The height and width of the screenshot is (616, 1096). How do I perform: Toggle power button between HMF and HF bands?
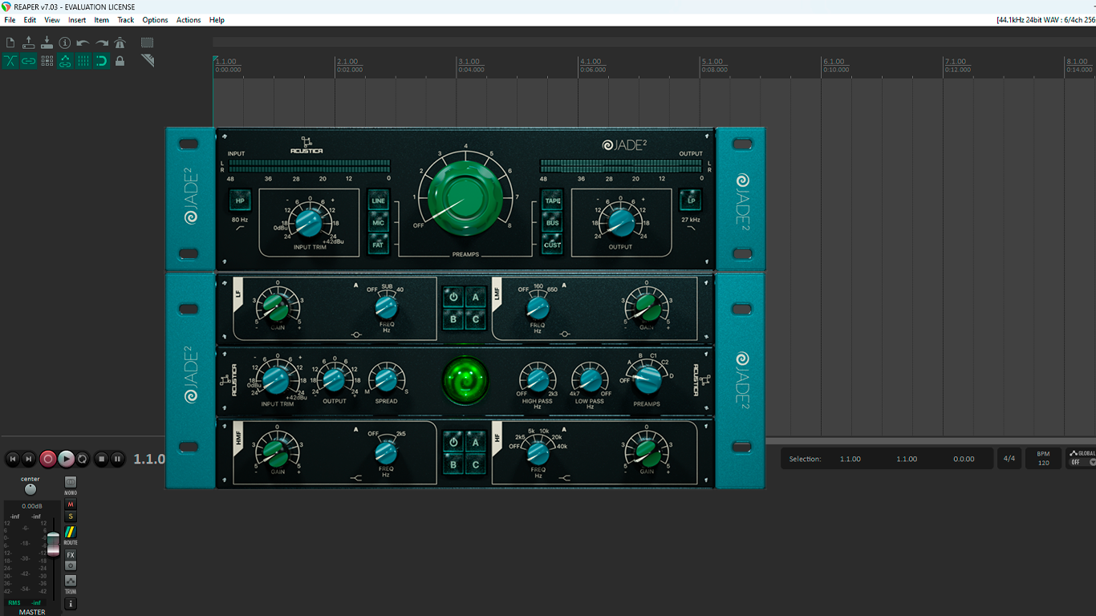tap(454, 442)
